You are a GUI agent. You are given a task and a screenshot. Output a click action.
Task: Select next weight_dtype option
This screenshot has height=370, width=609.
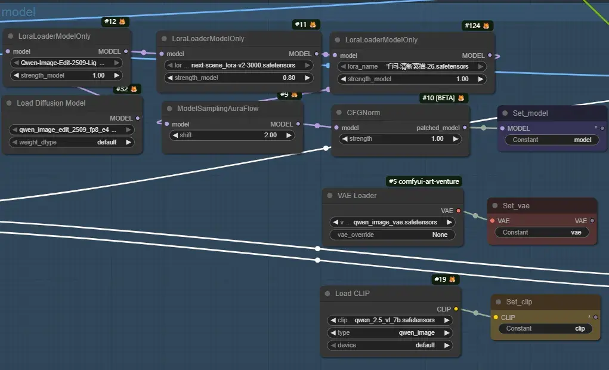pyautogui.click(x=129, y=142)
